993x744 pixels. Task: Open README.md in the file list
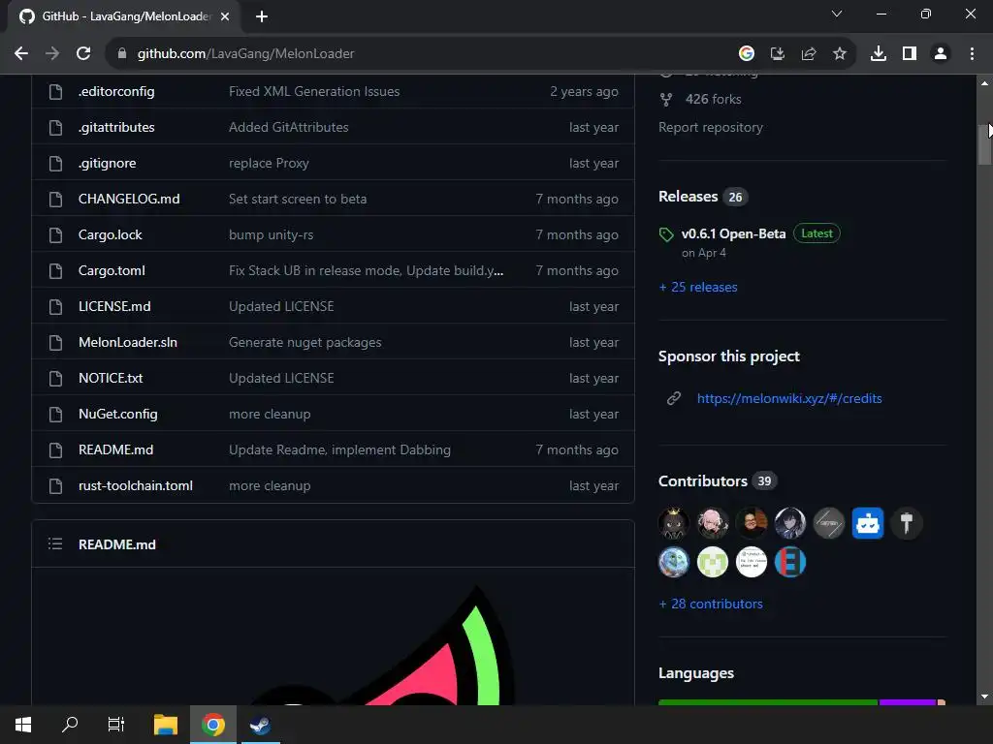coord(116,449)
